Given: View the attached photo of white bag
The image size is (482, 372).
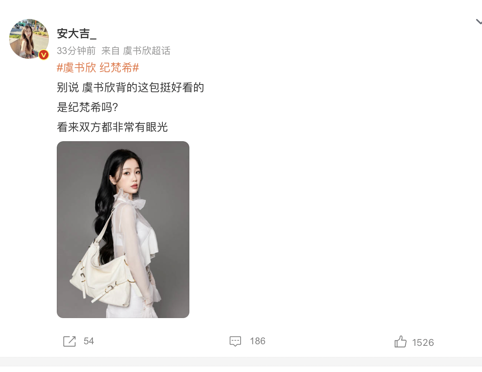Looking at the screenshot, I should (123, 230).
